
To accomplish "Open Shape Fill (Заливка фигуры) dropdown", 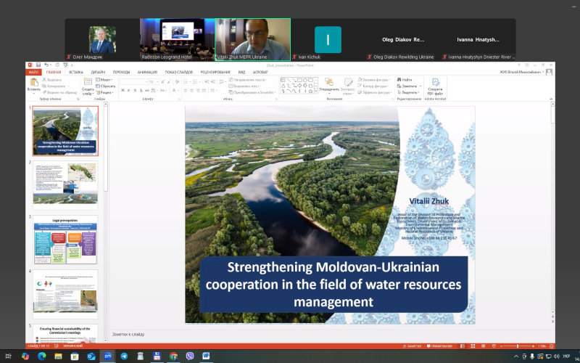I will coord(373,80).
